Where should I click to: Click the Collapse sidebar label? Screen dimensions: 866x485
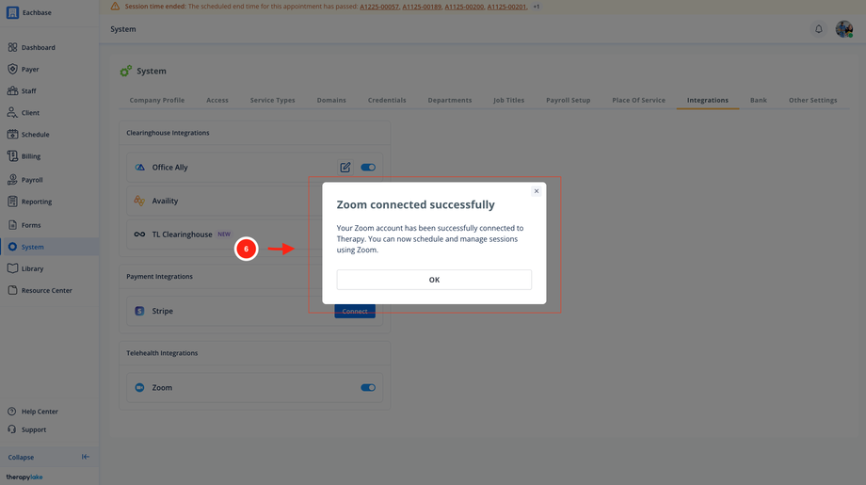[x=21, y=458]
